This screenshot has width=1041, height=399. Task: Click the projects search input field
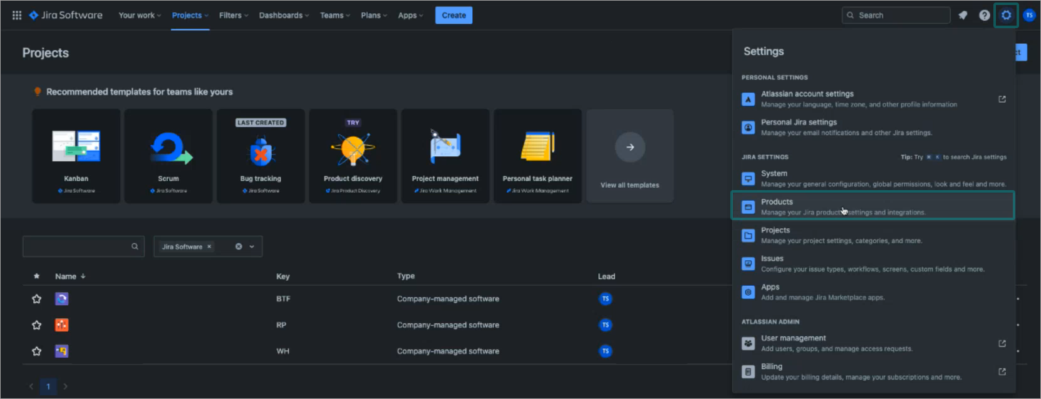[83, 246]
